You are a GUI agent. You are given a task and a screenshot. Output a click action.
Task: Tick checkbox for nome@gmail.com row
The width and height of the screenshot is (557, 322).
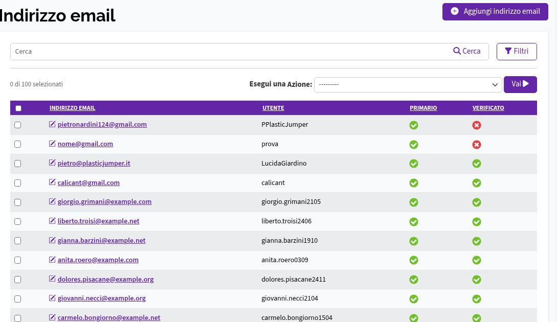tap(18, 144)
